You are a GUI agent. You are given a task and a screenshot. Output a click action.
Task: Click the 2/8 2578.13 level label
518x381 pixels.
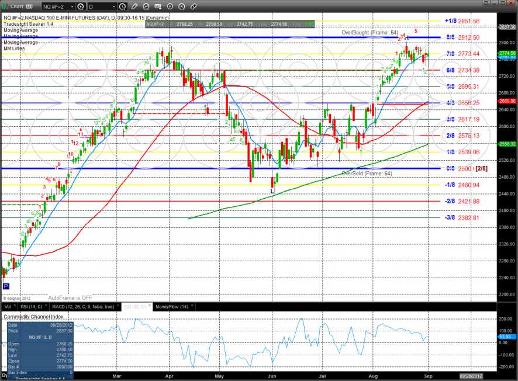pyautogui.click(x=462, y=136)
